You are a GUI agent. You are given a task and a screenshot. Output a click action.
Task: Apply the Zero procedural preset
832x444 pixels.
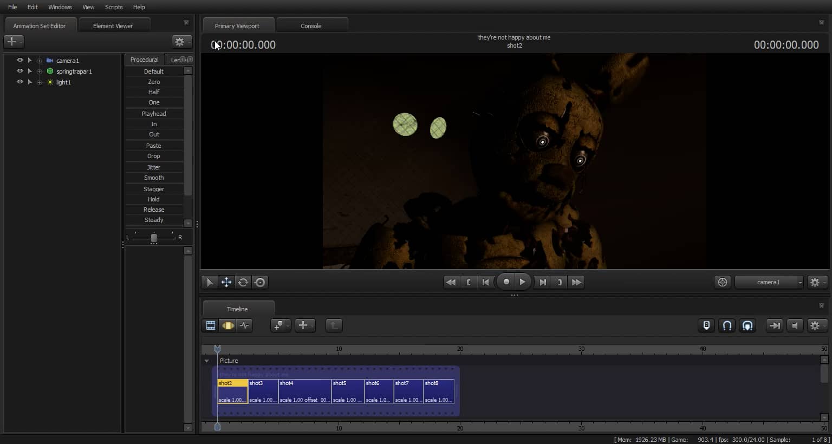(x=154, y=82)
